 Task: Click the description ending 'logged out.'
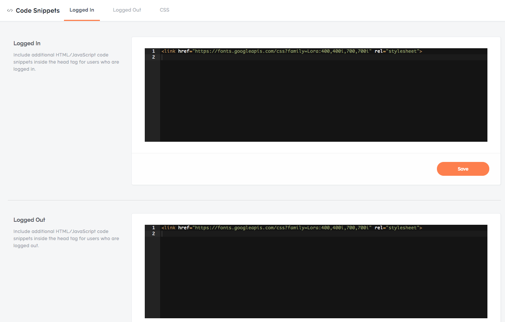(x=66, y=238)
